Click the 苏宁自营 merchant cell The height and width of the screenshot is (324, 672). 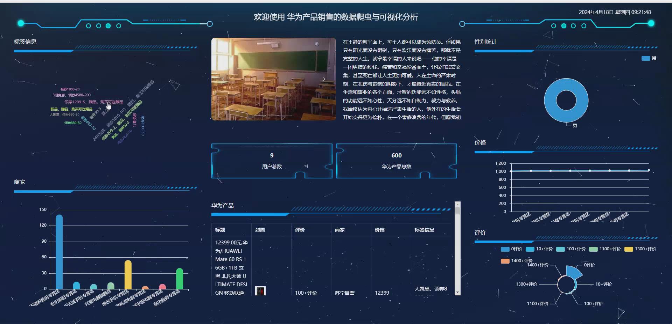click(345, 293)
